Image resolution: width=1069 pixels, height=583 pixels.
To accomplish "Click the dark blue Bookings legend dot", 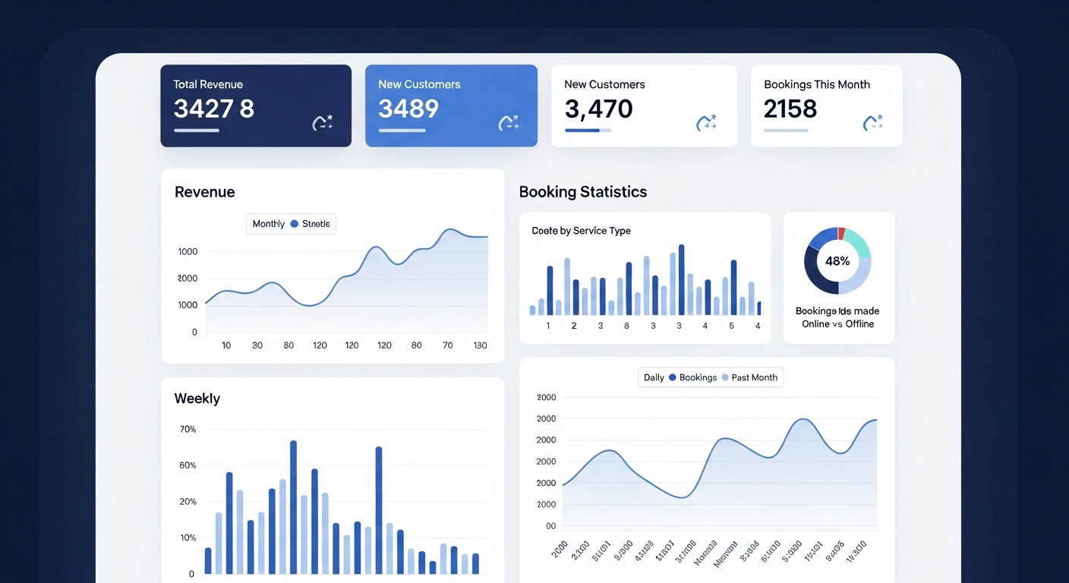I will [x=672, y=377].
